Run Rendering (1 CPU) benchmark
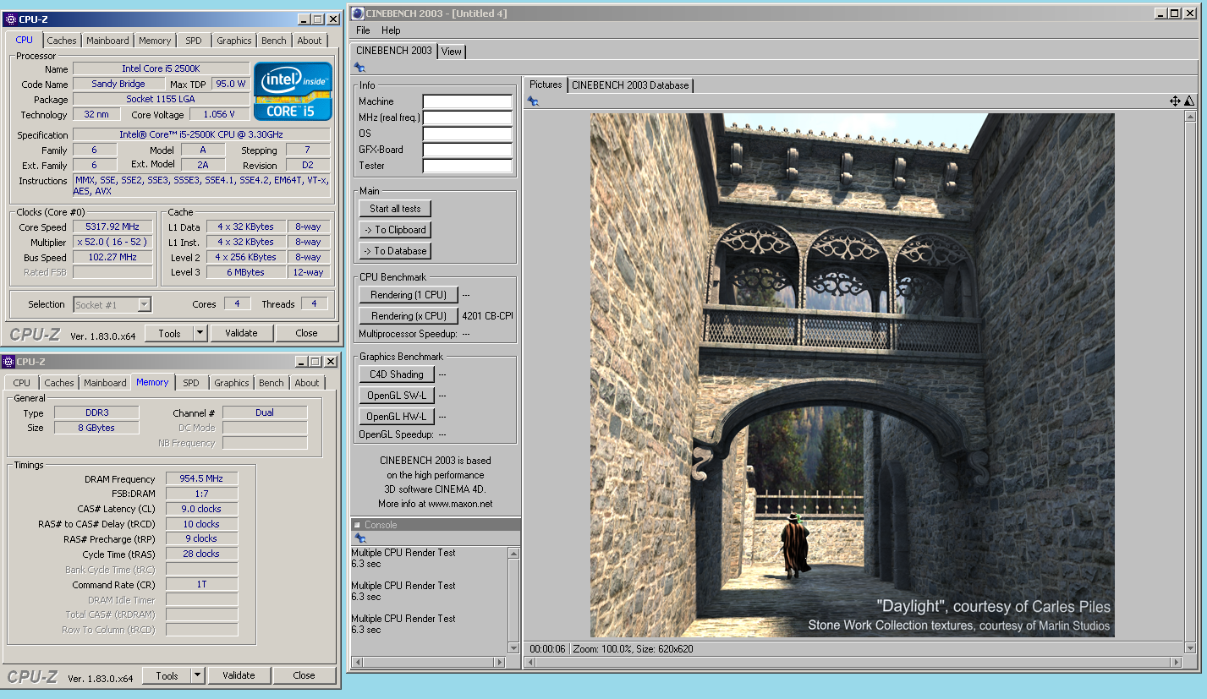Image resolution: width=1207 pixels, height=699 pixels. point(409,295)
